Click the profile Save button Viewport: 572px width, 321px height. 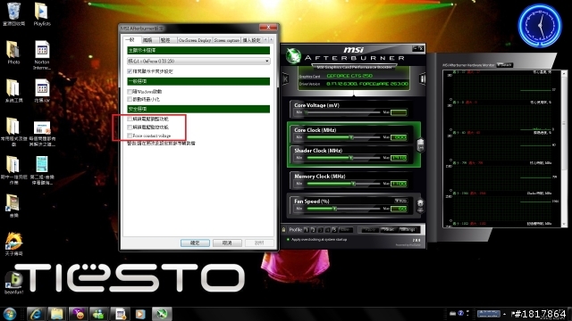(x=346, y=230)
